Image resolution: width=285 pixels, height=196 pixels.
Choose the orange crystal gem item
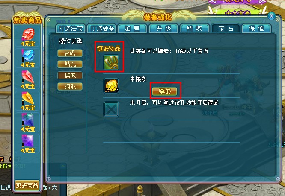point(28,98)
